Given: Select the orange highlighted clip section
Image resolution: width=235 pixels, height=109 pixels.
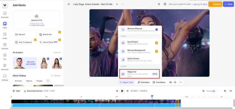Looking at the screenshot, I should [x=177, y=103].
